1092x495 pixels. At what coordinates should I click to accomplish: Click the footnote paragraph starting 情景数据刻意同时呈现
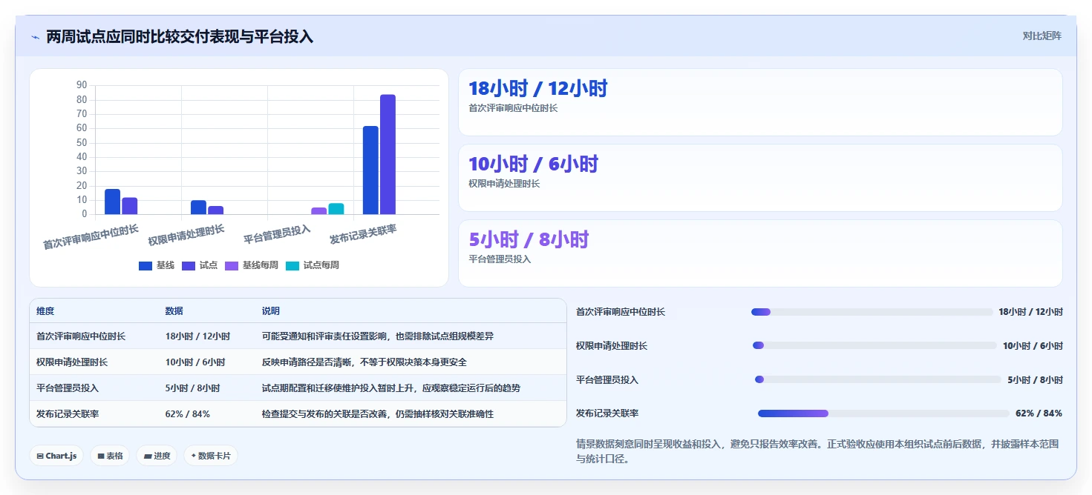[x=817, y=451]
